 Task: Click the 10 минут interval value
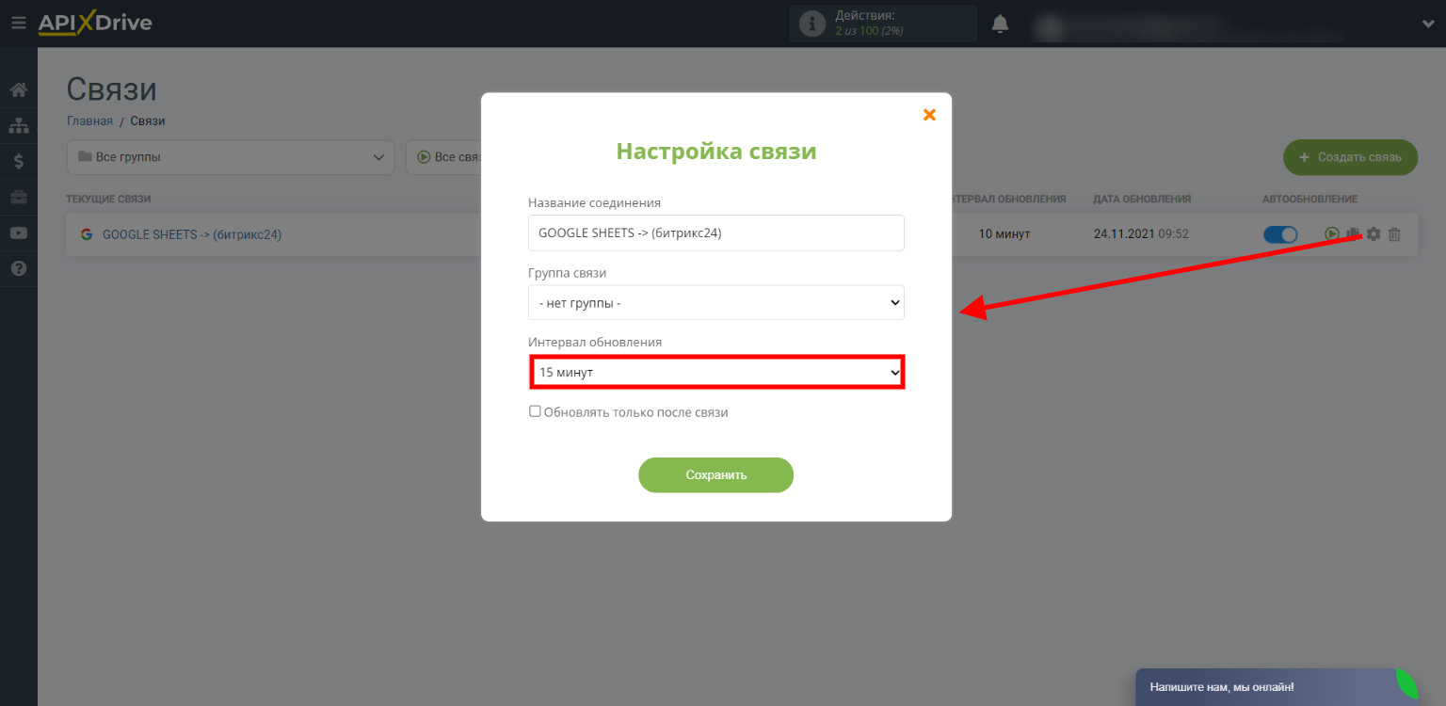(x=1004, y=234)
